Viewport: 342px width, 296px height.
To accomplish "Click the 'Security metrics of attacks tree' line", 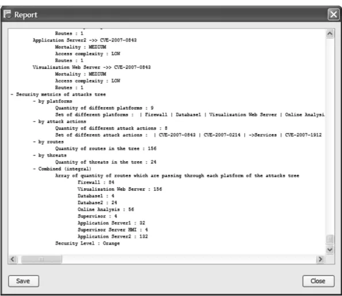I will pos(58,94).
